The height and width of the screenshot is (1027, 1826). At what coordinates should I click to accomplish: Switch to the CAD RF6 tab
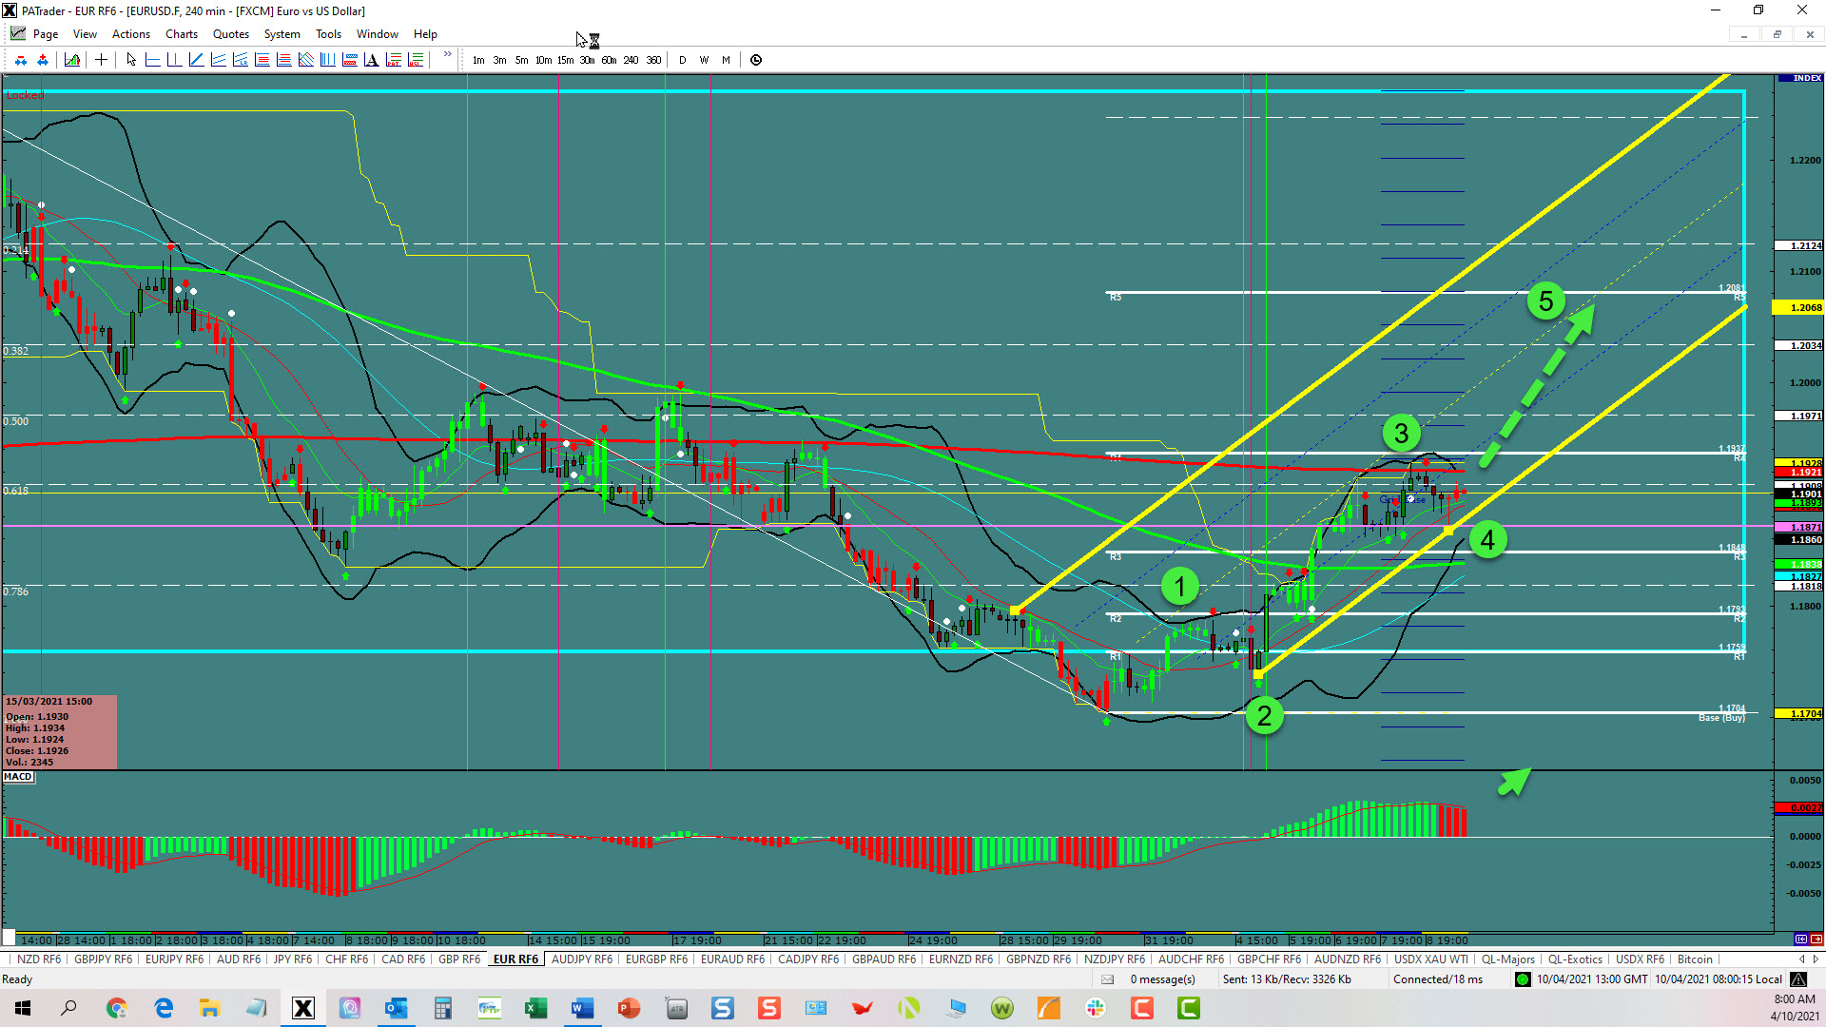403,959
